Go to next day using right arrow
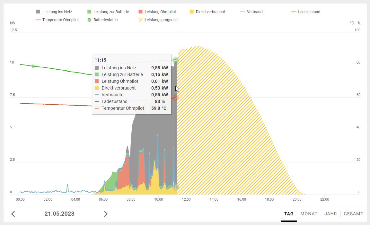This screenshot has width=370, height=225. (x=106, y=214)
